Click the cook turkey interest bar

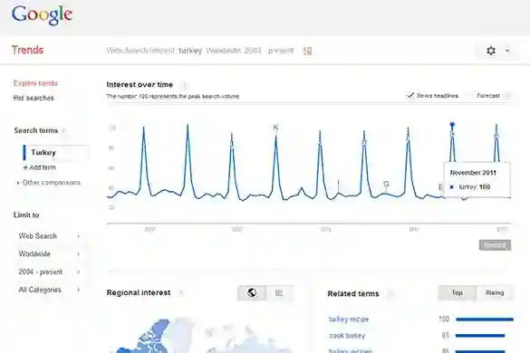tap(480, 336)
